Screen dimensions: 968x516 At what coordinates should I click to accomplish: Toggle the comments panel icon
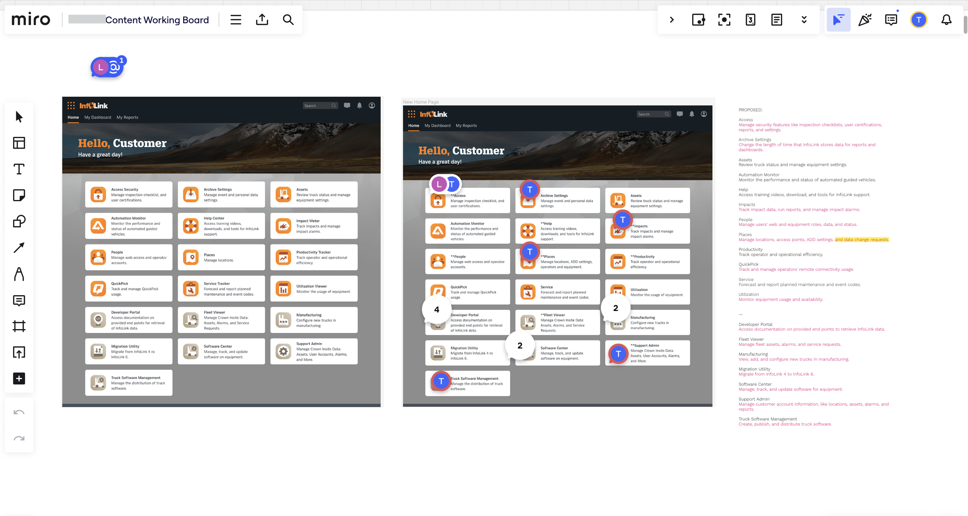891,20
